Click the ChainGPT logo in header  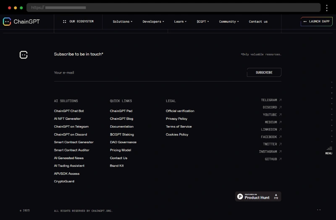point(21,22)
